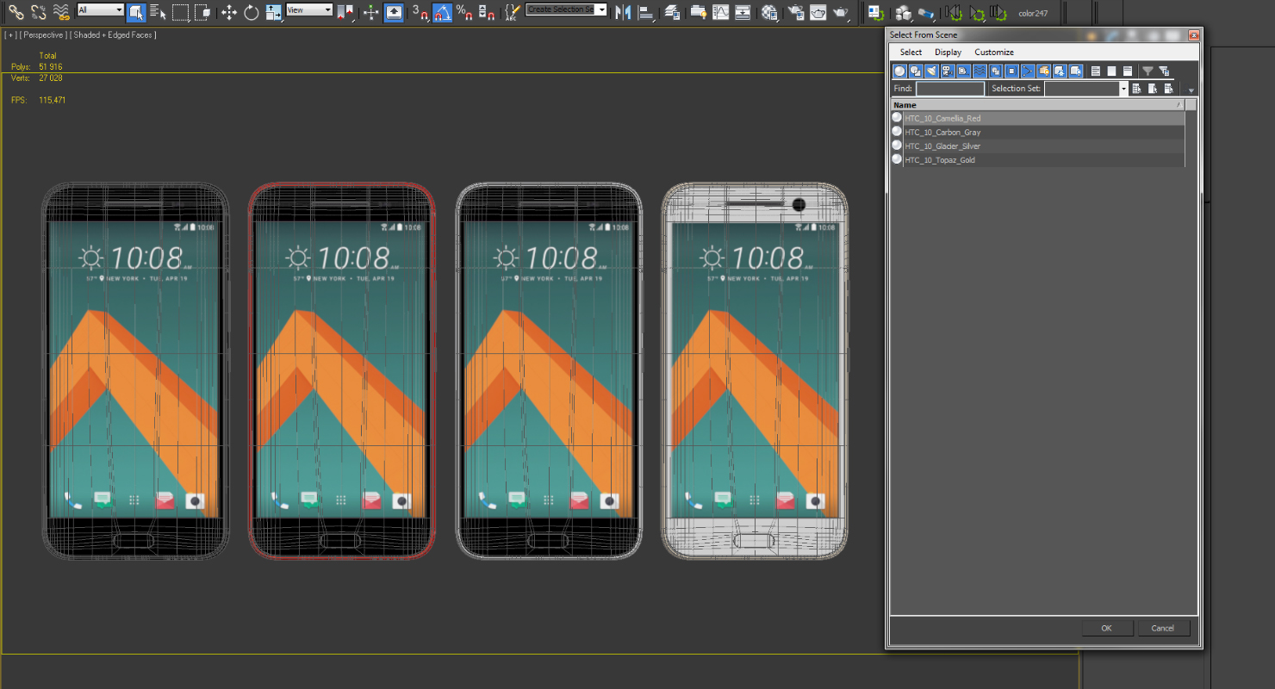The image size is (1275, 689).
Task: Toggle Display Lights filter in dialog
Action: (x=931, y=71)
